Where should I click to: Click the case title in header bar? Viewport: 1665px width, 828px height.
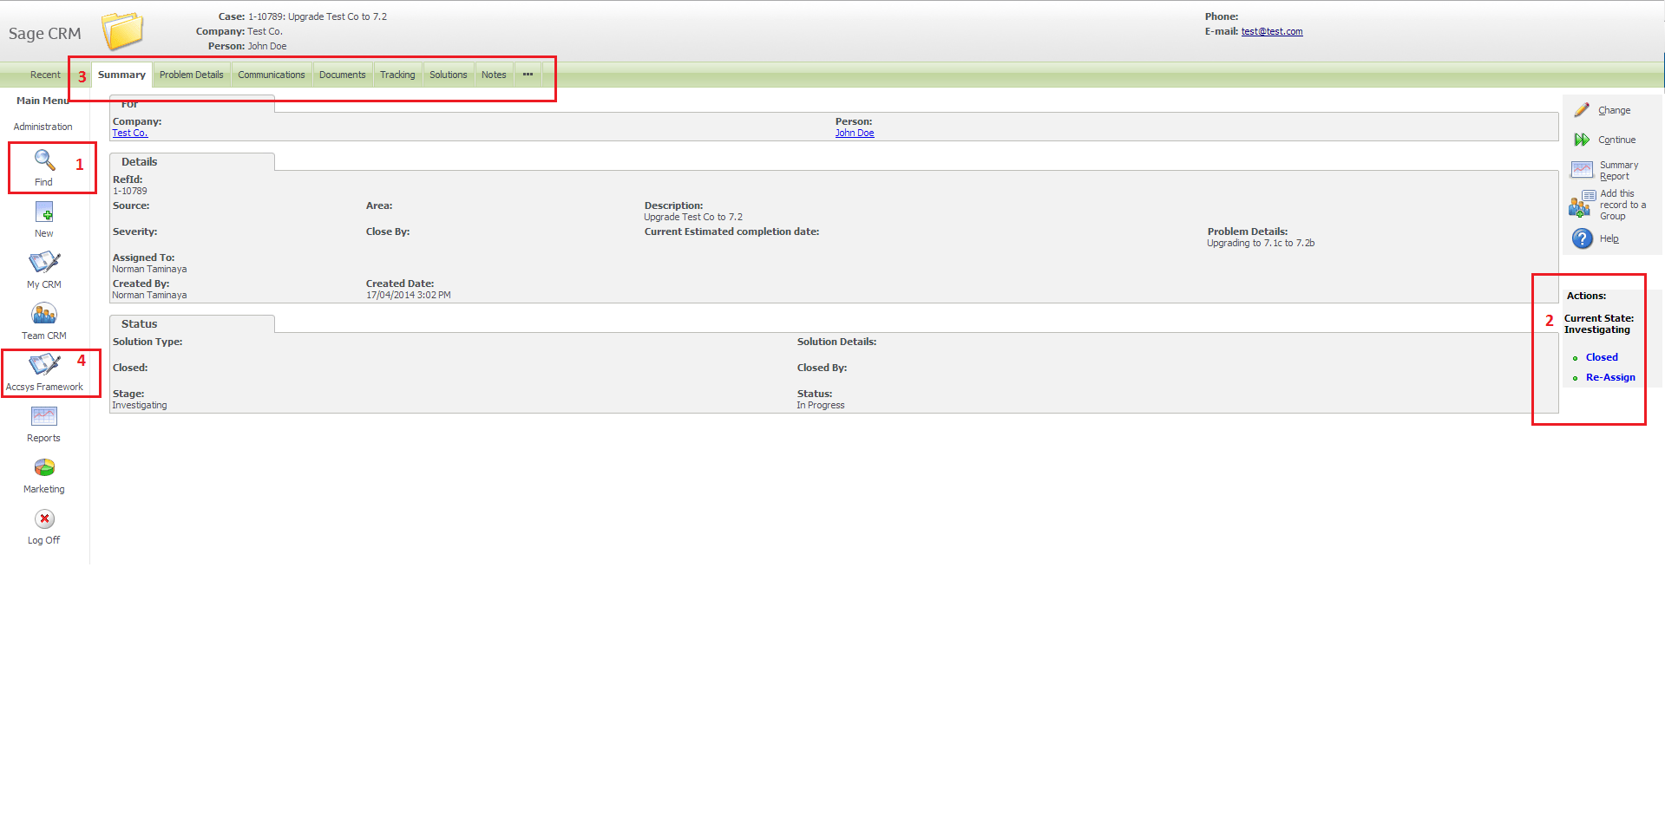(x=318, y=16)
